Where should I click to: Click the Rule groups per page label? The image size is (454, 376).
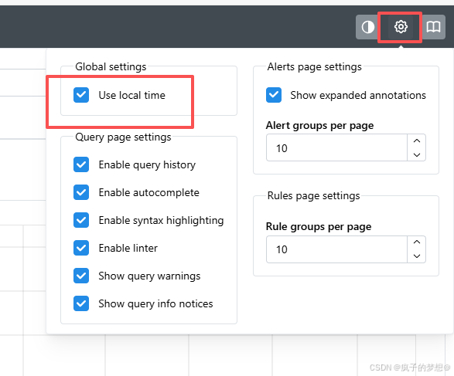319,227
